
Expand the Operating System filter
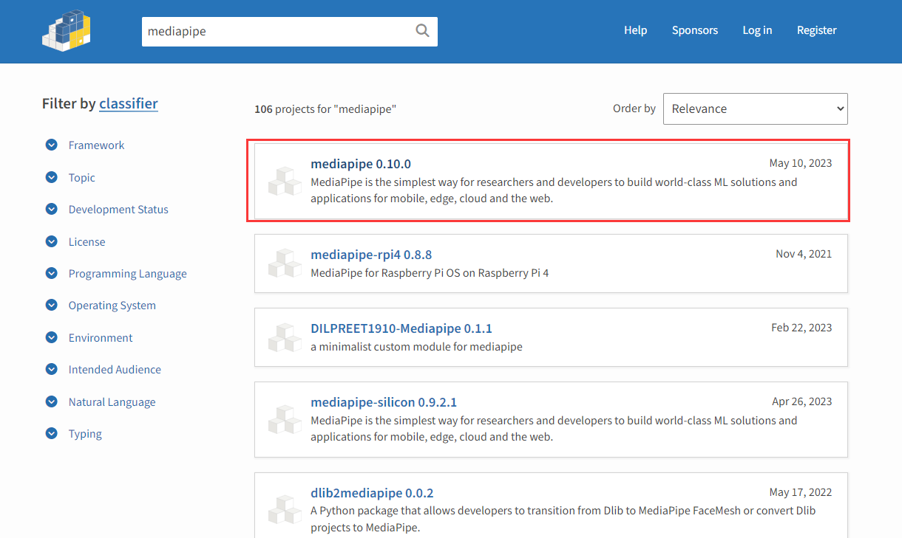pyautogui.click(x=52, y=306)
